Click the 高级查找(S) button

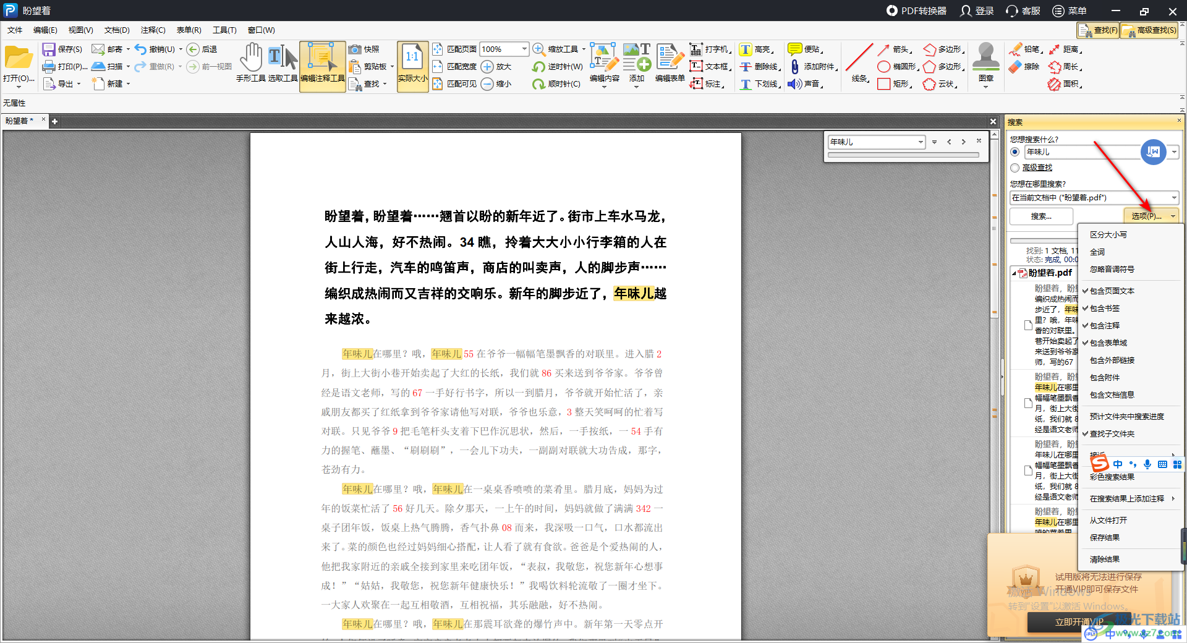coord(1149,30)
